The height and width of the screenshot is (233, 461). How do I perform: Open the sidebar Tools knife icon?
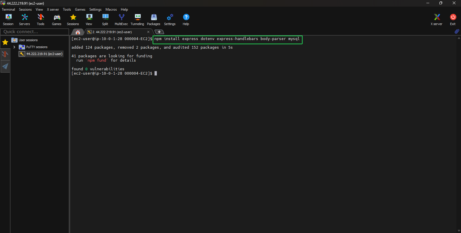click(5, 54)
